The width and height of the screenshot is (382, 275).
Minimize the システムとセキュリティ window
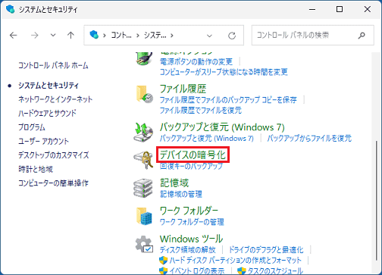[x=312, y=9]
